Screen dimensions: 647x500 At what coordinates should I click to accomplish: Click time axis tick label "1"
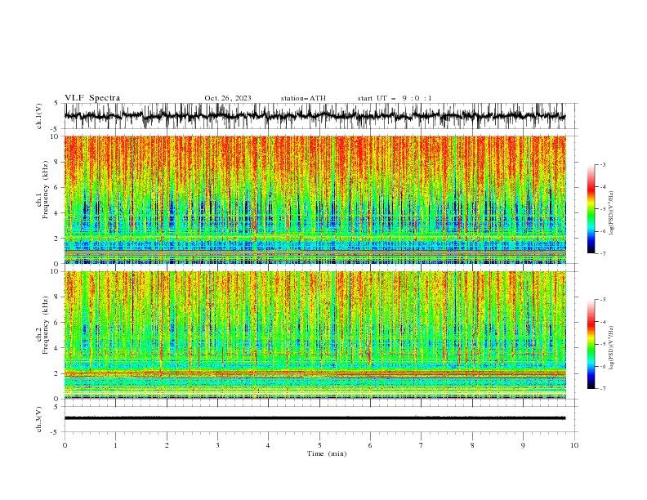click(115, 445)
